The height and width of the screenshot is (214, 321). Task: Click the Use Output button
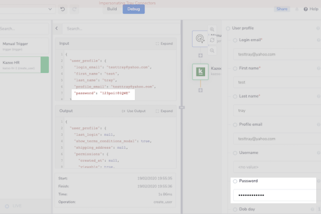pyautogui.click(x=134, y=111)
